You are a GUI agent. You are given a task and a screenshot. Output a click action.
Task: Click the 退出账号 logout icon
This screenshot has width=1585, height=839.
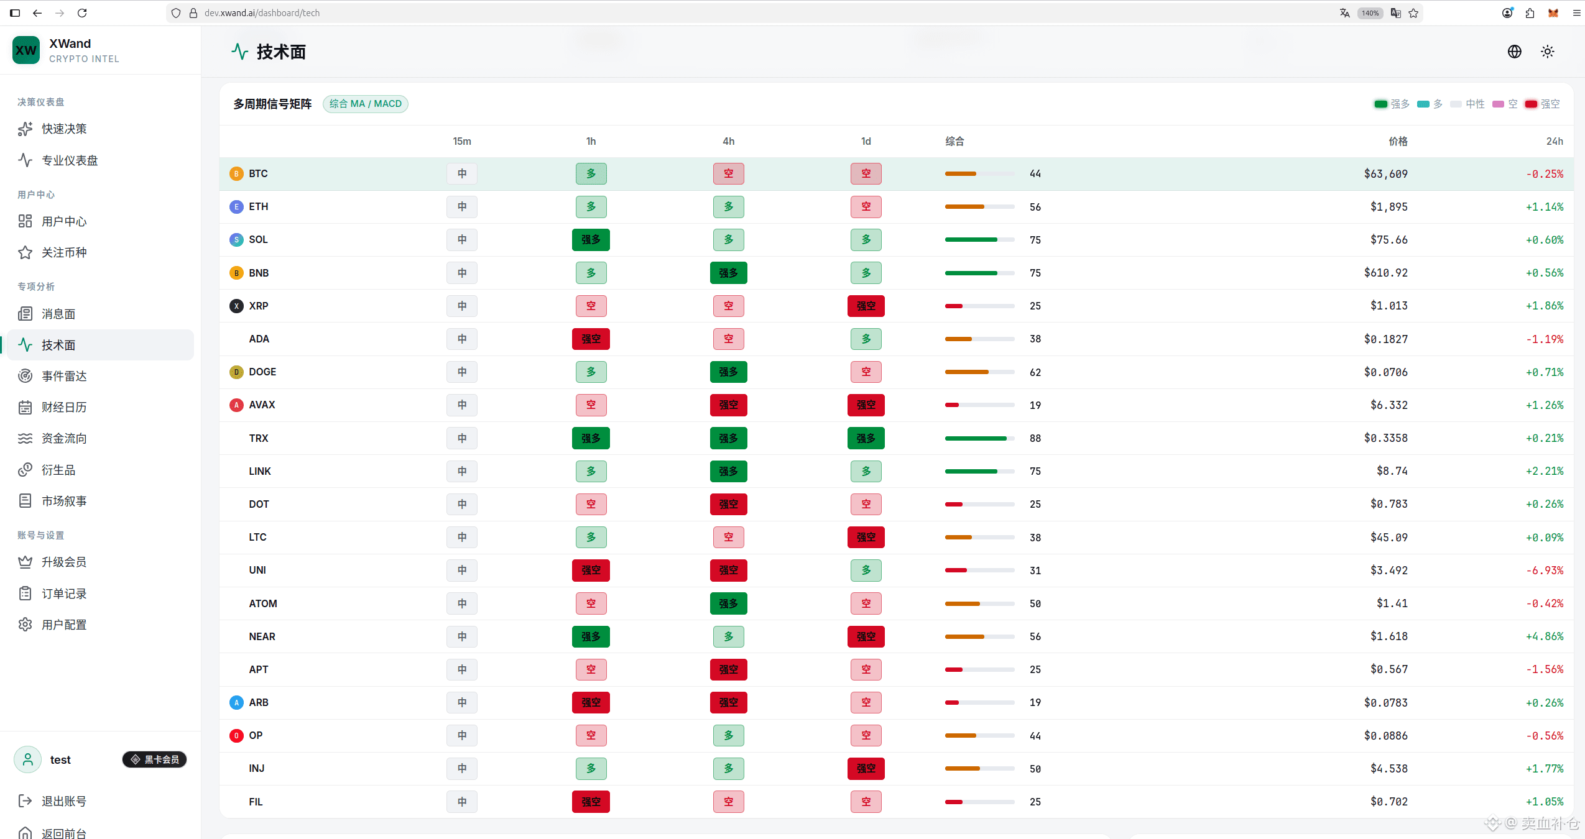click(25, 801)
